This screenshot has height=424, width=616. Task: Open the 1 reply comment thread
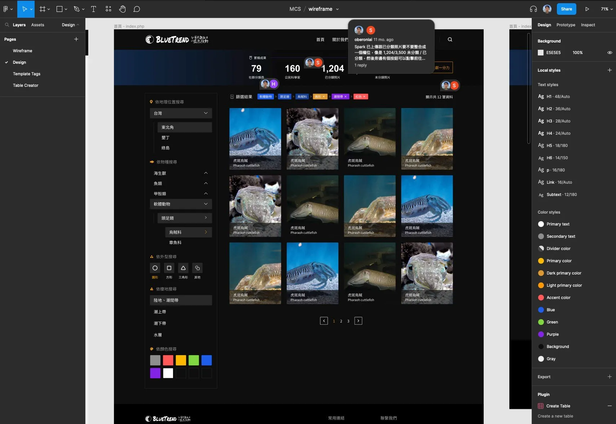pos(360,65)
